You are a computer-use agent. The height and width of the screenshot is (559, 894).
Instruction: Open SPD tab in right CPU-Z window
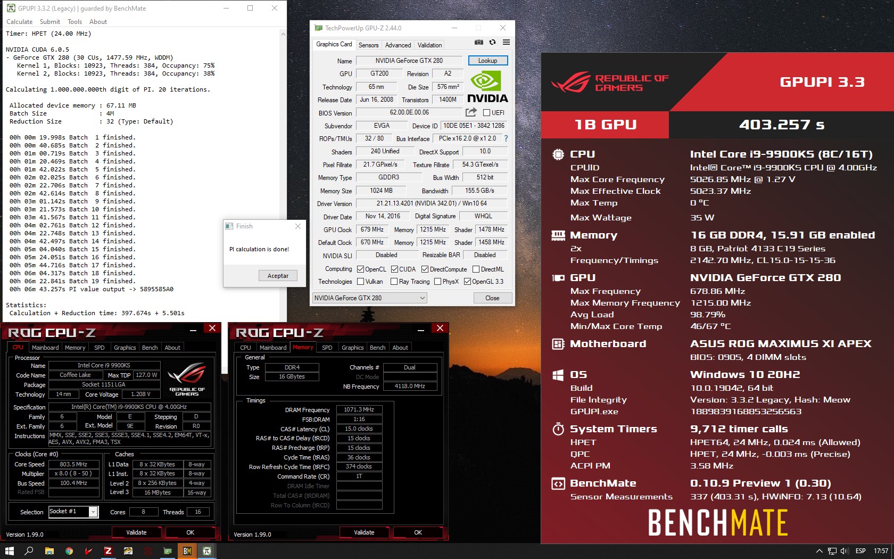[x=327, y=348]
